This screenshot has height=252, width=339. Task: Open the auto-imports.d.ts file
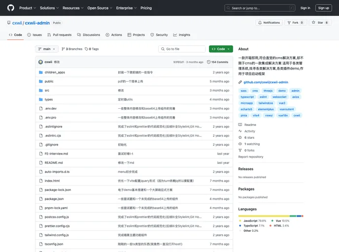[x=57, y=172]
